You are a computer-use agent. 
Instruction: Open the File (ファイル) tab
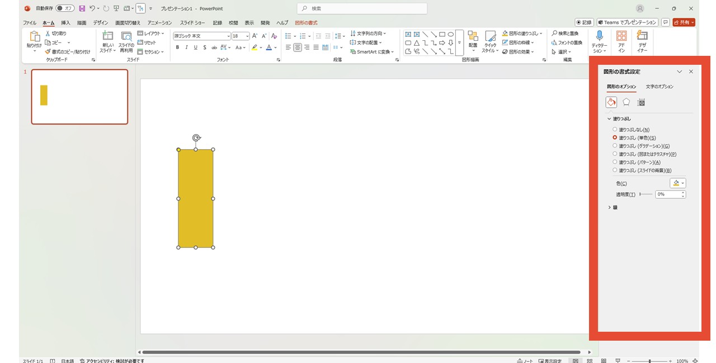pyautogui.click(x=30, y=23)
